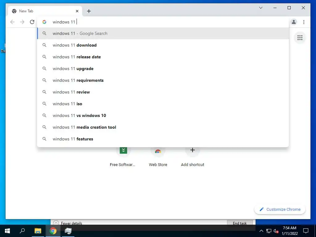The width and height of the screenshot is (316, 237).
Task: Pick 'windows 11 upgrade' suggestion
Action: click(163, 69)
